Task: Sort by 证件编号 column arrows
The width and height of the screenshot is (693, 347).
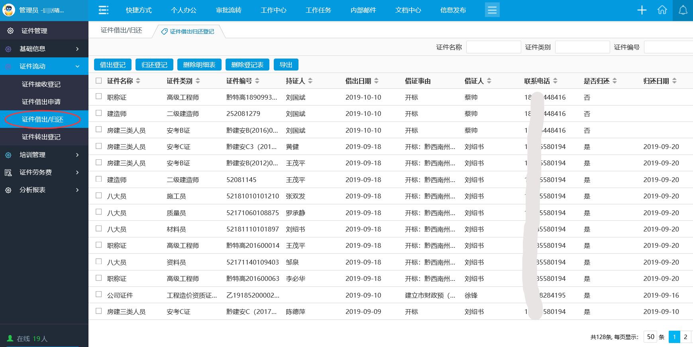Action: 257,81
